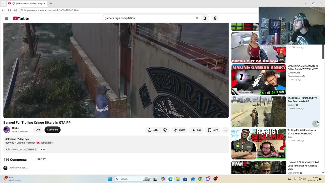Dislike the video
Viewport: 325px width, 183px height.
coord(165,130)
